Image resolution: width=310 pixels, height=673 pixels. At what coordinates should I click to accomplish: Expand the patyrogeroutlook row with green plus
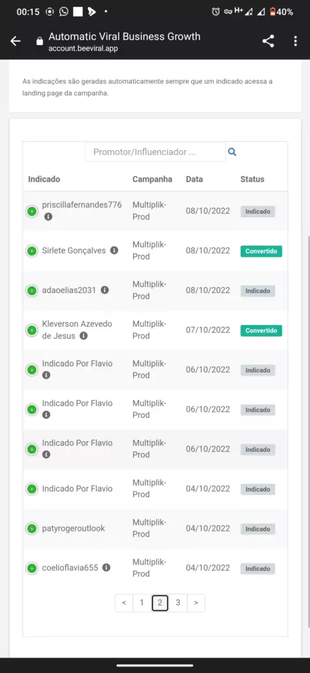(x=32, y=529)
